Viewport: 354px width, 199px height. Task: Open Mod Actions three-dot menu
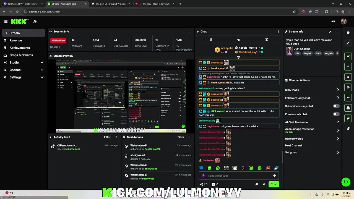tap(190, 137)
